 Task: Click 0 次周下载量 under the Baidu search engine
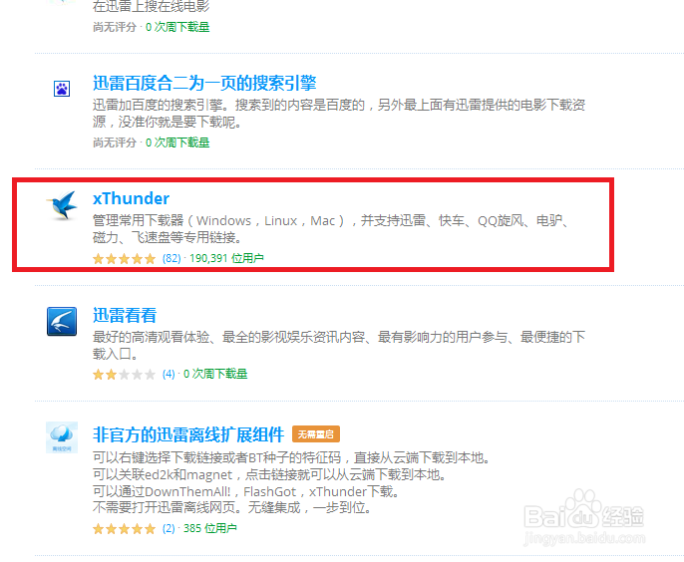(177, 142)
